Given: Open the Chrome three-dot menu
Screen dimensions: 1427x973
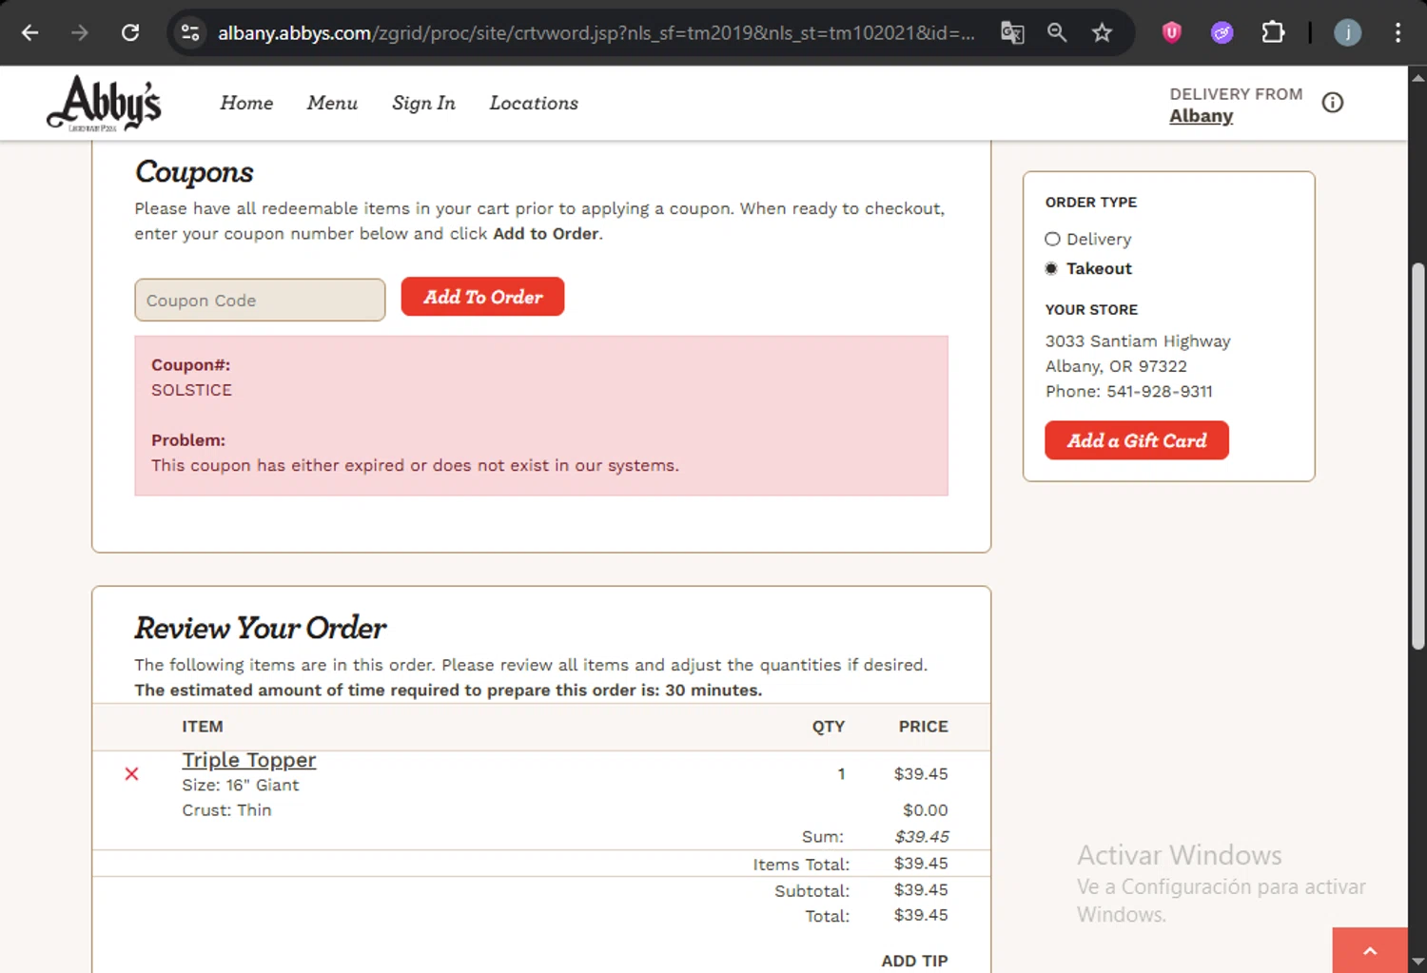Looking at the screenshot, I should (x=1398, y=33).
